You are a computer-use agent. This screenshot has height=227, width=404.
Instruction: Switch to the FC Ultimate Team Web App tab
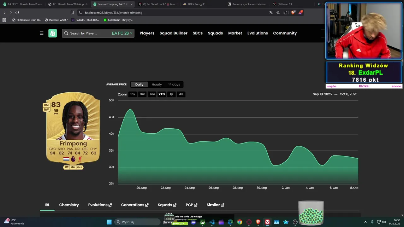(x=68, y=4)
